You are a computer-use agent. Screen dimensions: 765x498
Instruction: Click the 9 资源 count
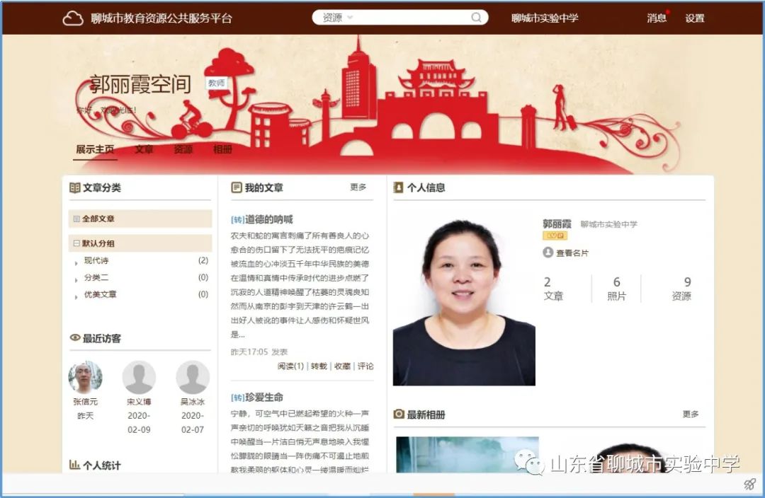click(x=681, y=289)
